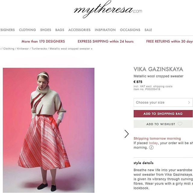The width and height of the screenshot is (193, 193).
Task: Open the Accessories menu
Action: (x=79, y=30)
